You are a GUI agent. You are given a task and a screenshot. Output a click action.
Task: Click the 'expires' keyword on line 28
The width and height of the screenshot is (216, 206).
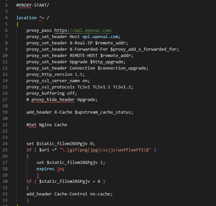45,169
